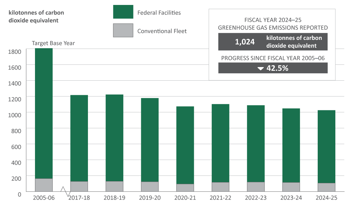Click the 2005-06 gray fleet segment
This screenshot has width=353, height=208.
44,185
